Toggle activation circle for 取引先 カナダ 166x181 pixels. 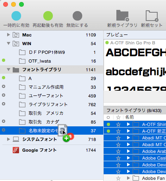pos(4,121)
